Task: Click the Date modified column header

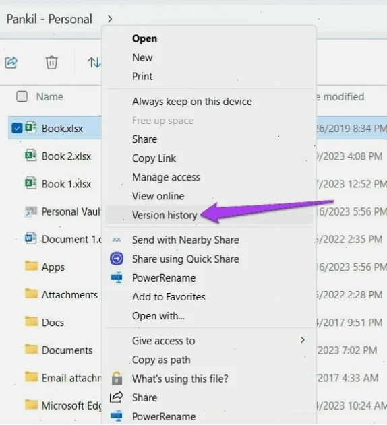Action: click(340, 97)
